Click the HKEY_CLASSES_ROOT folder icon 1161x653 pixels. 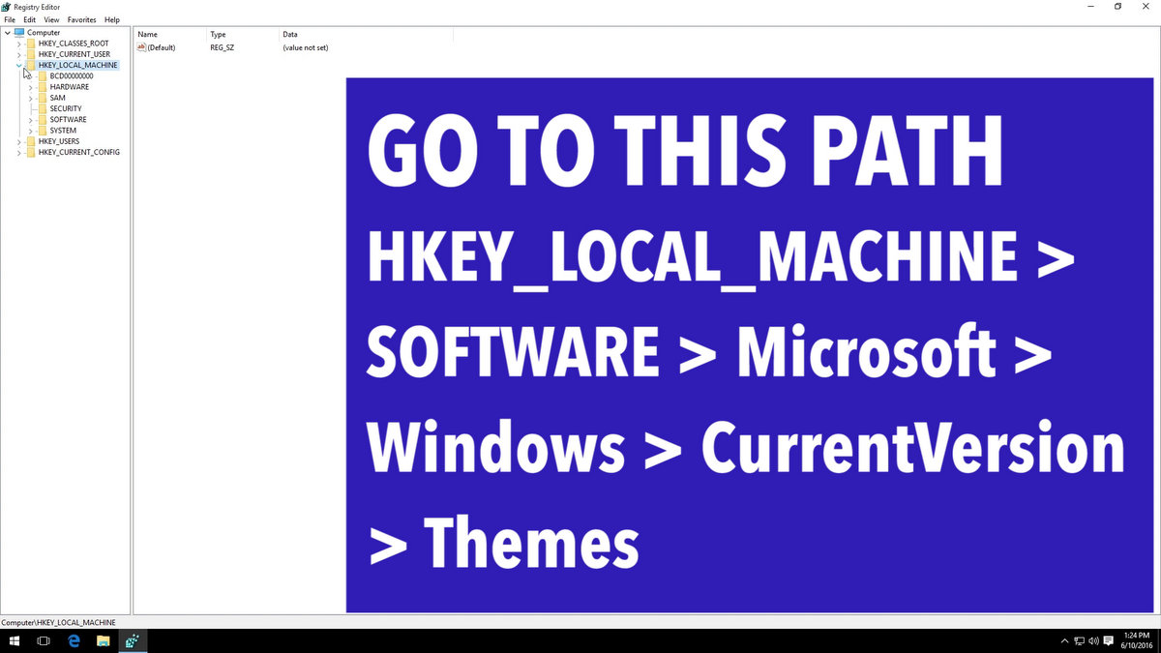(31, 44)
